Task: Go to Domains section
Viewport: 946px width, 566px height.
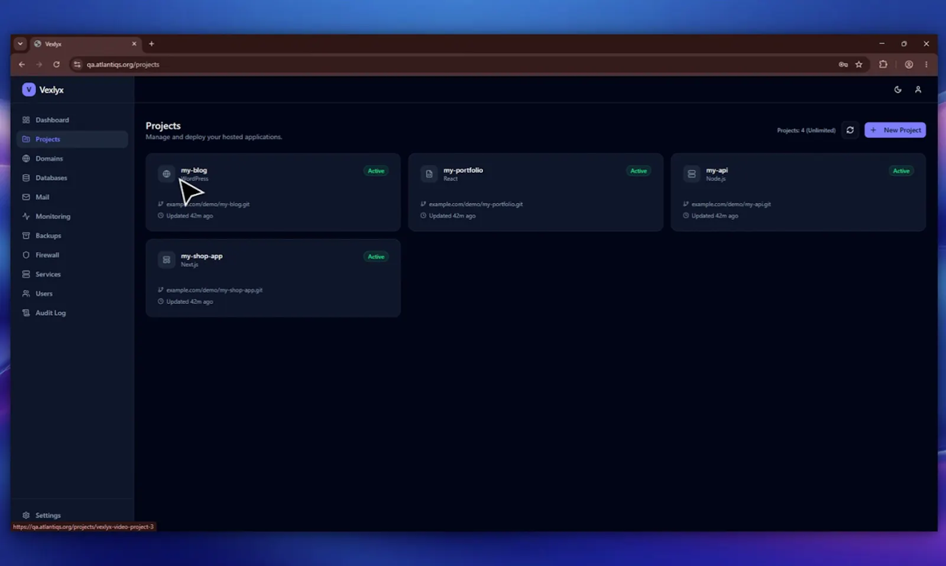Action: click(72, 159)
